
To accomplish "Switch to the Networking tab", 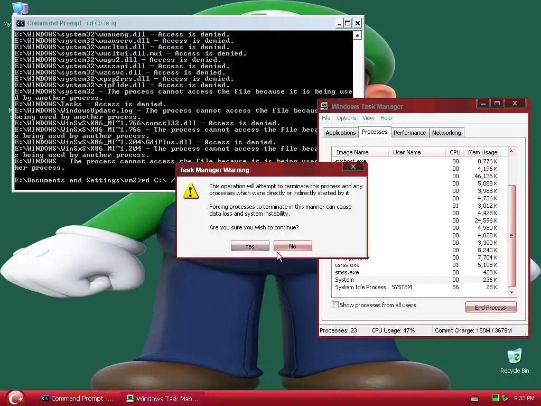I will 446,133.
